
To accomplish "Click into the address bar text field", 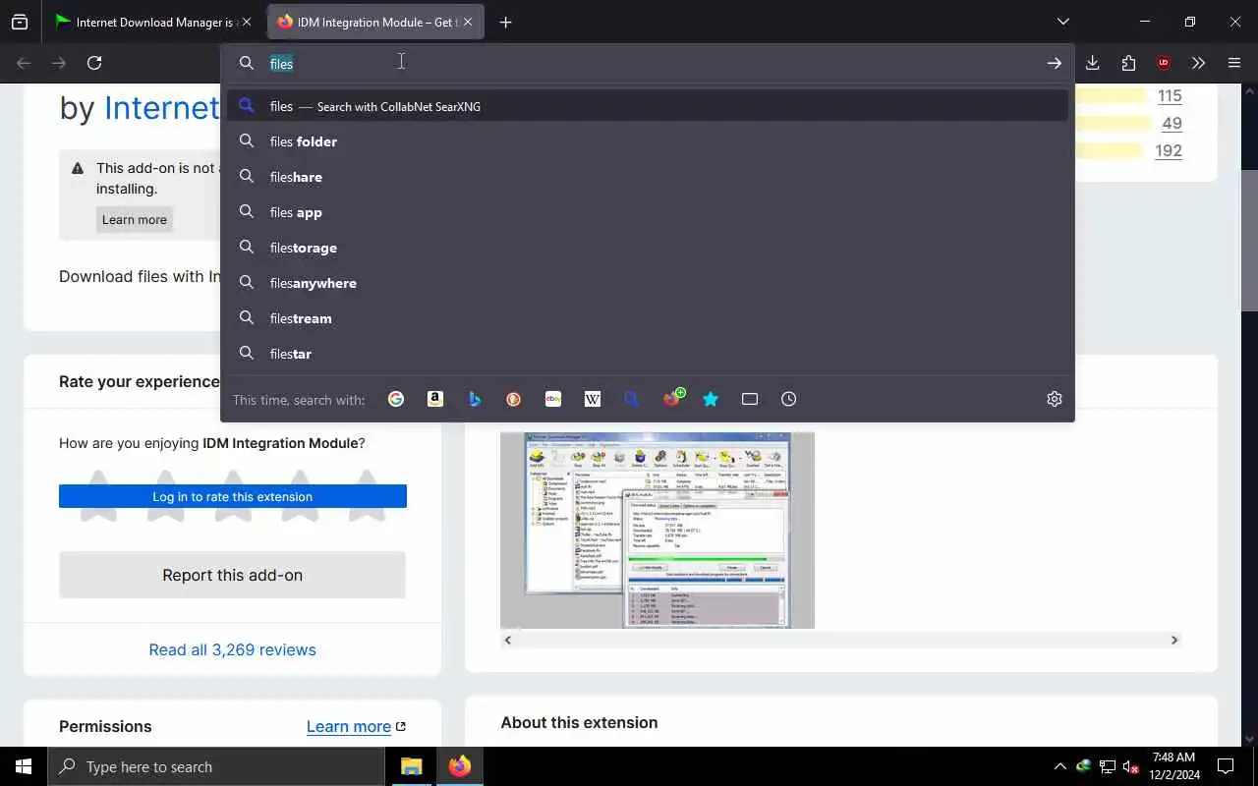I will click(649, 63).
